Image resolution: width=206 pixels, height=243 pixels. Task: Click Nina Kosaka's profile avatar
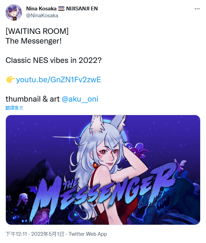(13, 12)
